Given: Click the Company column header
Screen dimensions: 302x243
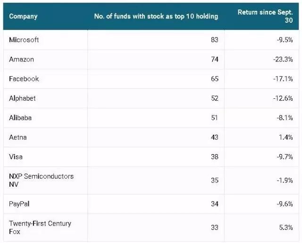Looking at the screenshot, I should (23, 17).
